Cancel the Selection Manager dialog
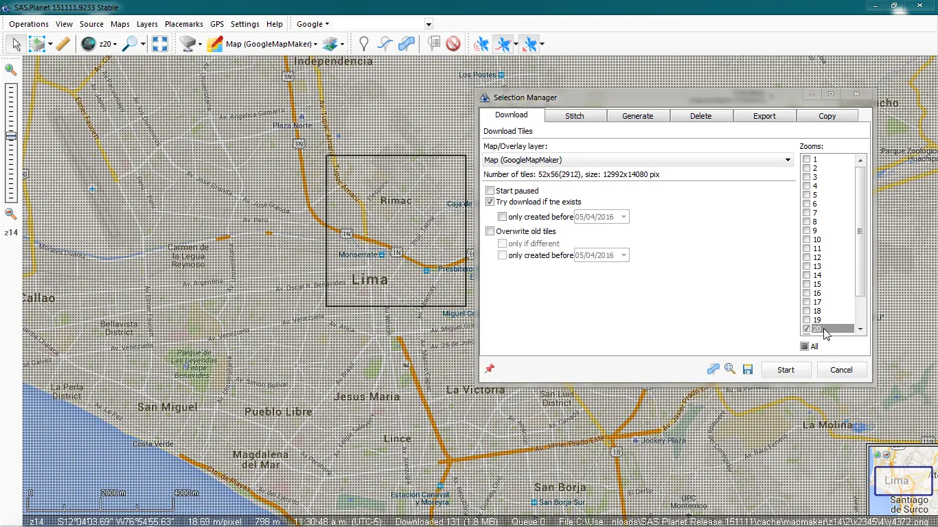The height and width of the screenshot is (527, 938). tap(841, 370)
